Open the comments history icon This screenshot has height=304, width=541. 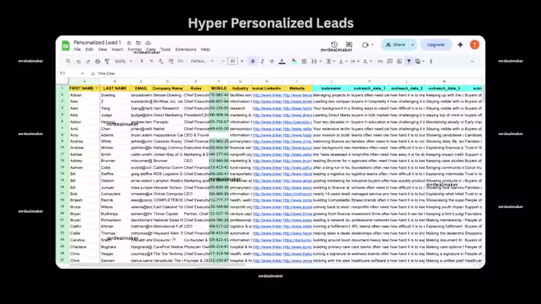coord(349,45)
